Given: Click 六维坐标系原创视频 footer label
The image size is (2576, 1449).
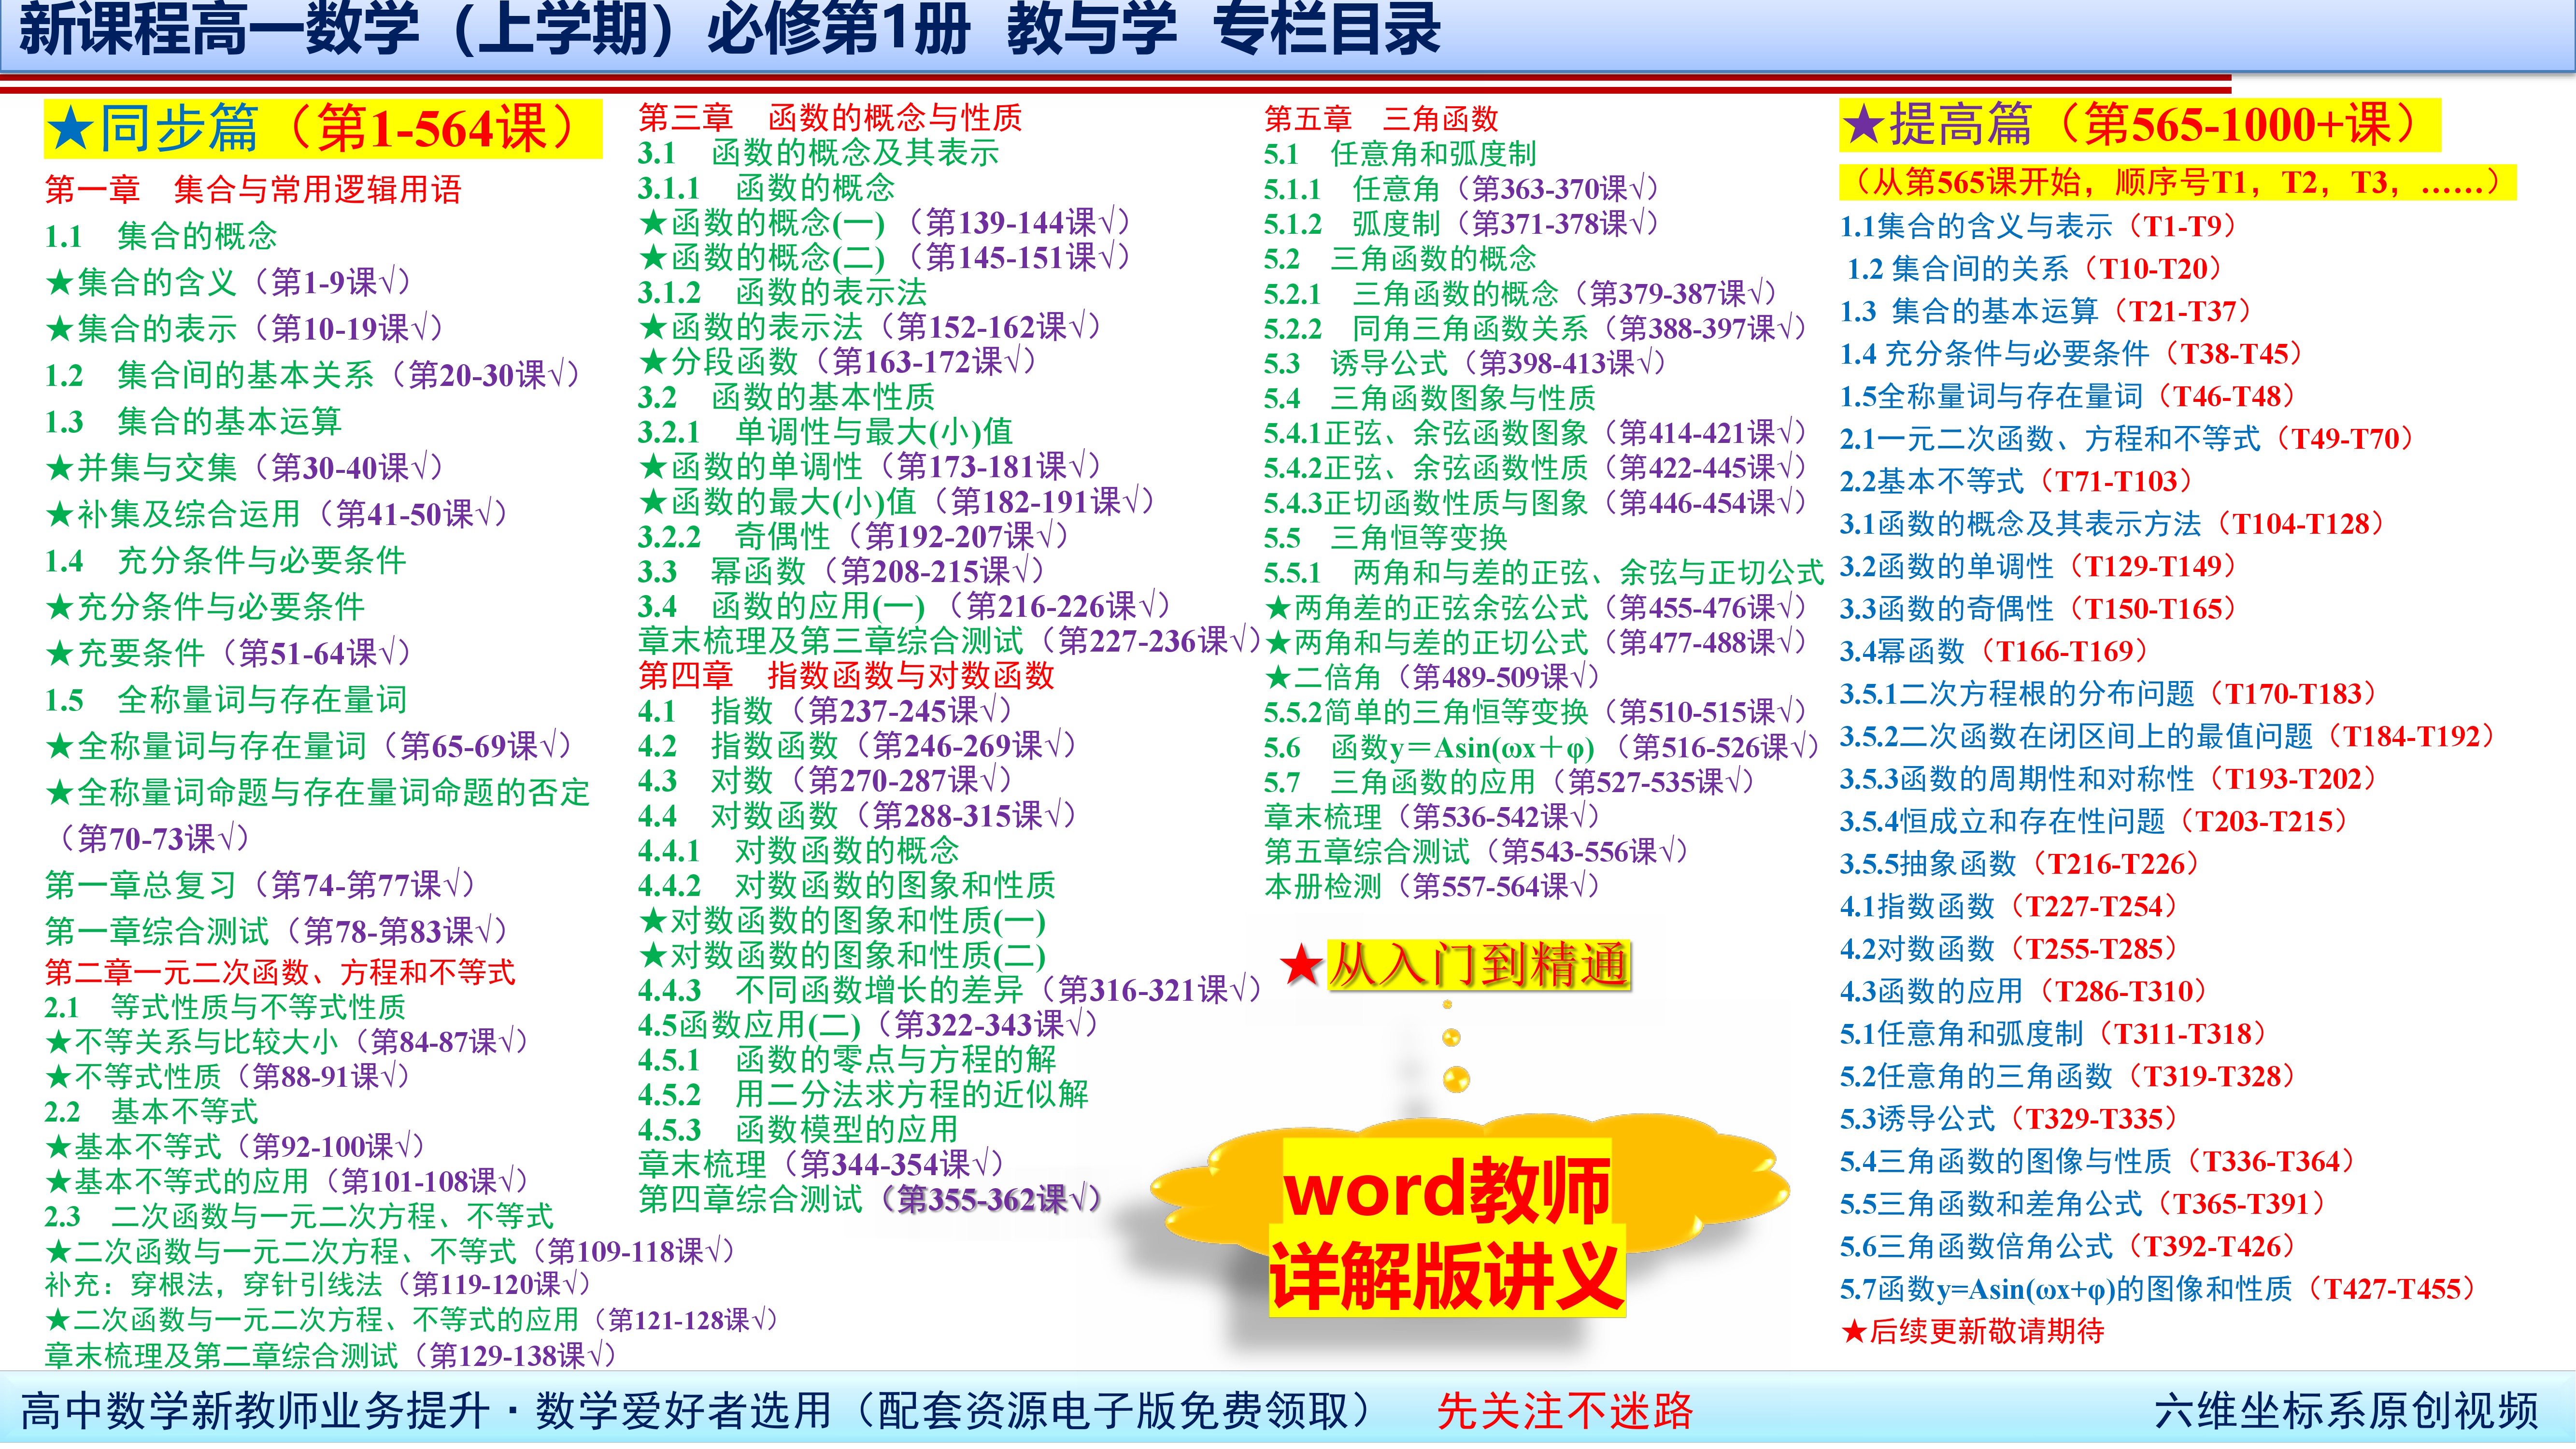Looking at the screenshot, I should [2346, 1411].
